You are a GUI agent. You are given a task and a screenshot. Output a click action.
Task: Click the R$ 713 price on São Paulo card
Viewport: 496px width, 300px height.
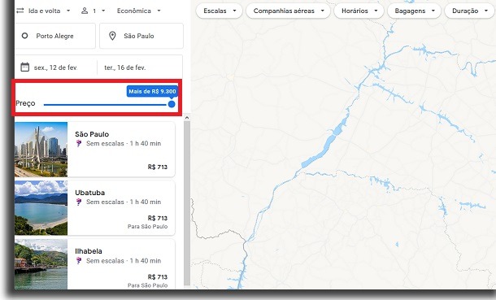tap(158, 167)
